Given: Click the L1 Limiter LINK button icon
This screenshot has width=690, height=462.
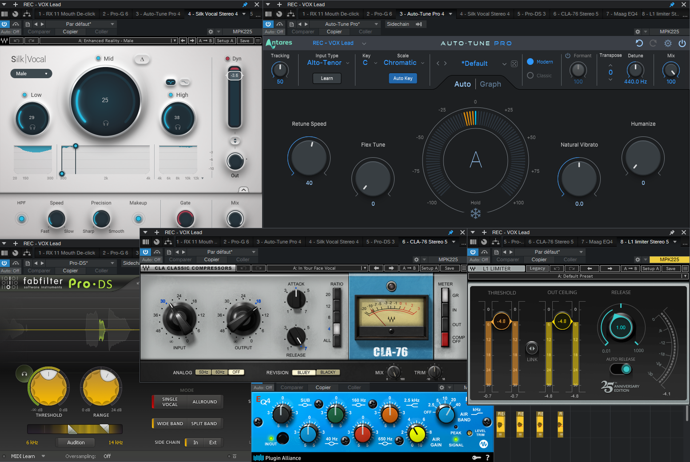Looking at the screenshot, I should (532, 348).
